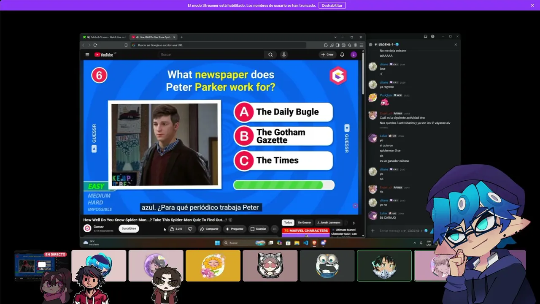Go back with the browser back arrow

point(84,45)
